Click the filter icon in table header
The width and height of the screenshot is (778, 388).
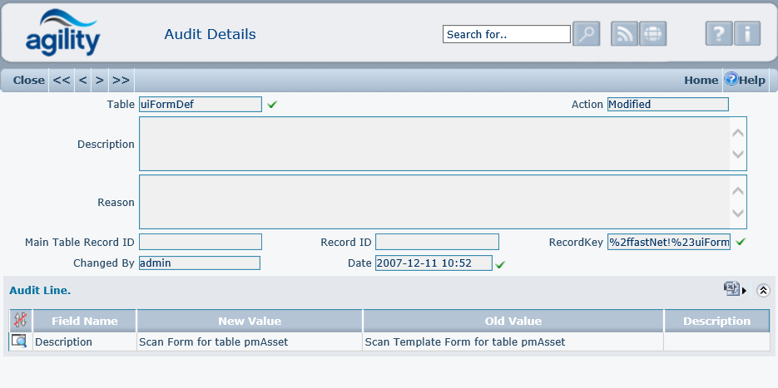(20, 321)
